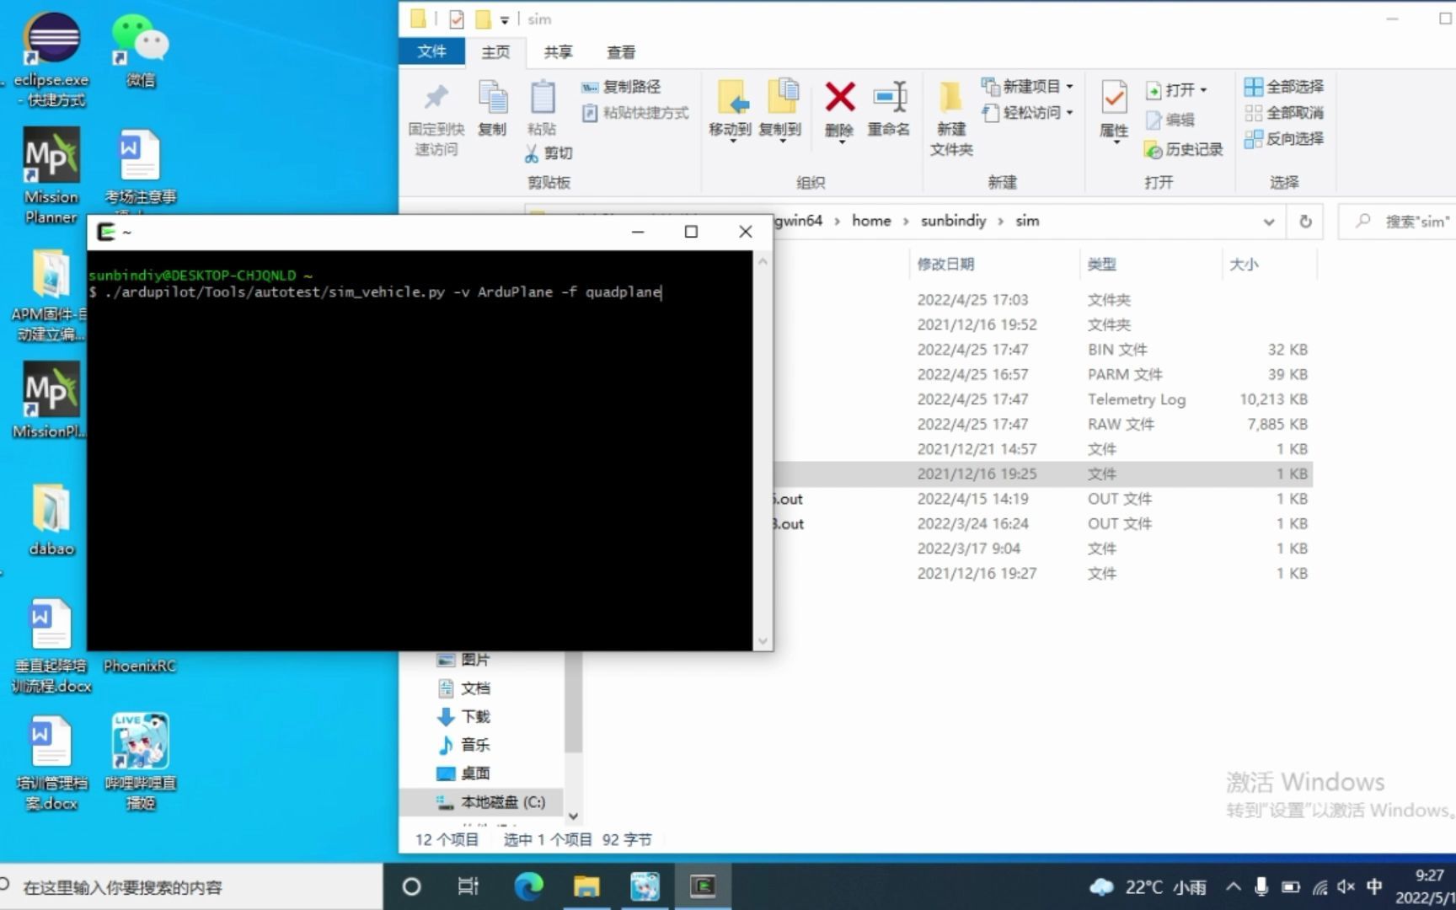
Task: Click the Windows taskbar search box
Action: [192, 886]
